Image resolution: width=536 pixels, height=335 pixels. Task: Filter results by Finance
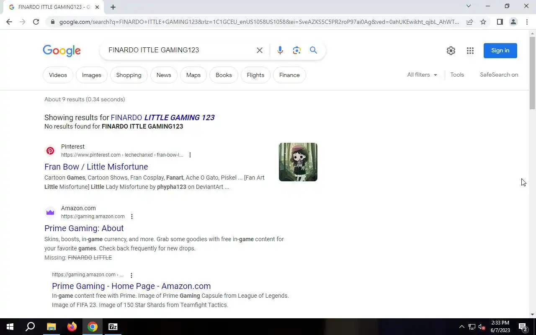pyautogui.click(x=289, y=75)
